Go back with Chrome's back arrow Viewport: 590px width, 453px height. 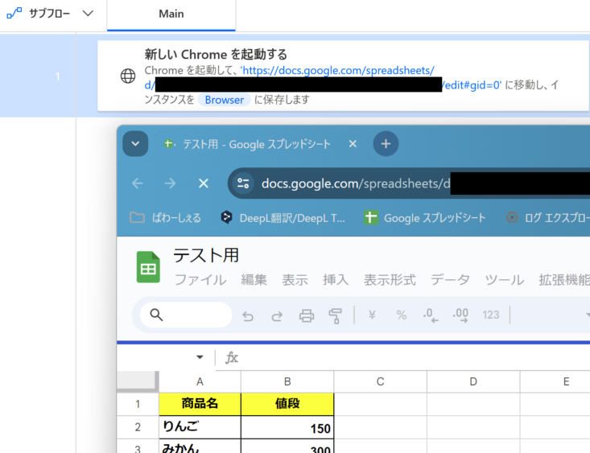[x=138, y=183]
